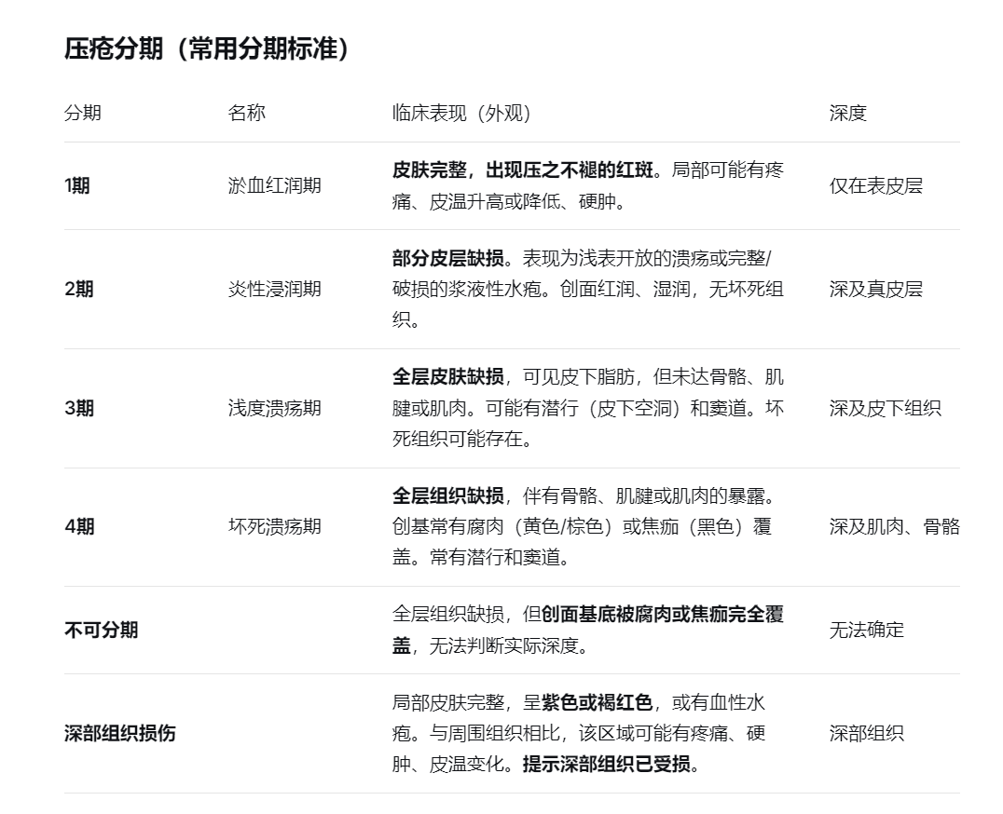The height and width of the screenshot is (814, 1003).
Task: Click bold text 皮肤完整，出现压之不褪的红斑
Action: 527,170
